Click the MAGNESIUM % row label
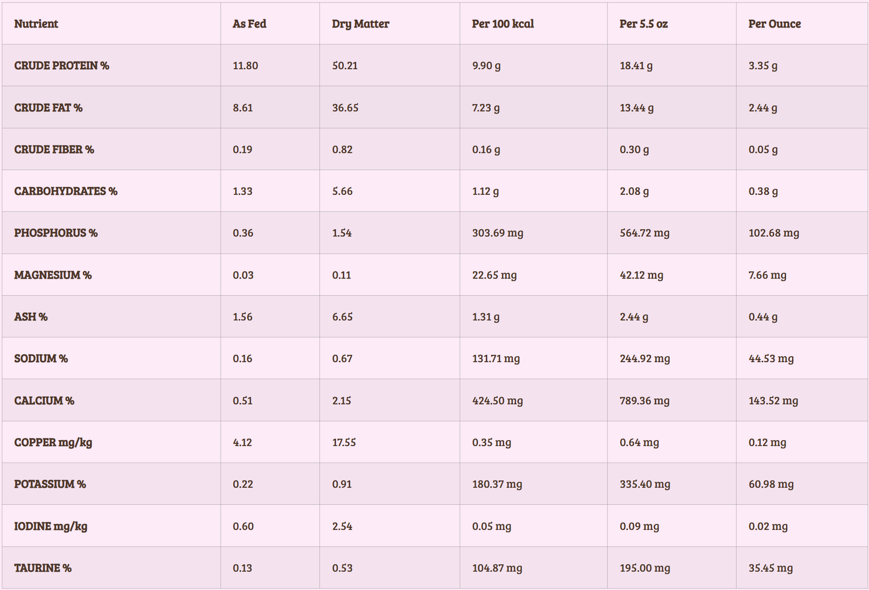869x590 pixels. 53,275
